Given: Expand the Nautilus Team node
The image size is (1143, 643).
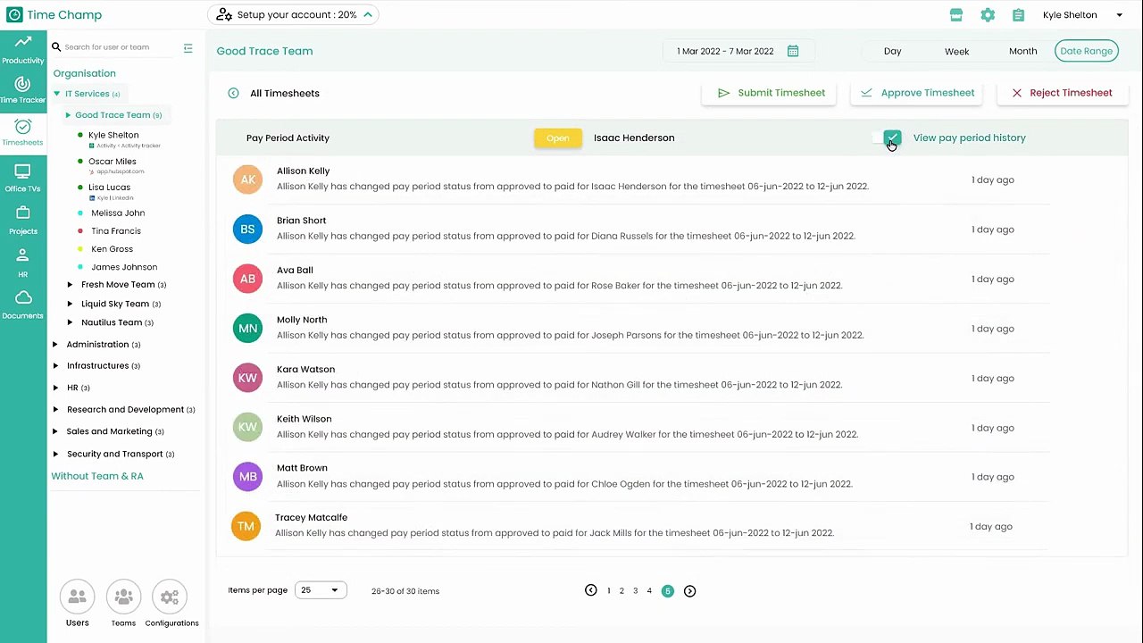Looking at the screenshot, I should point(71,322).
